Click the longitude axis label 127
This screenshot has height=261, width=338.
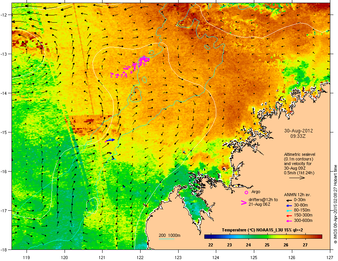point(330,257)
